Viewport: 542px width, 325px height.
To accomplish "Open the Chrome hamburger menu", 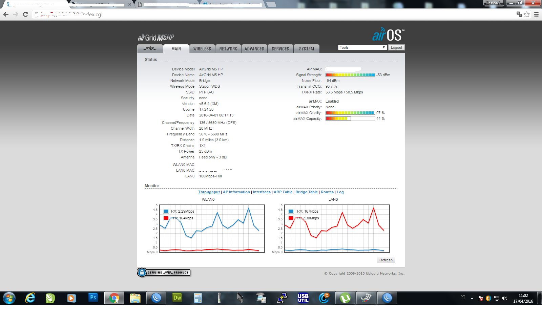I will click(x=536, y=14).
